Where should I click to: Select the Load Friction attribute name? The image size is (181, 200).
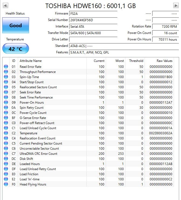(x=29, y=174)
